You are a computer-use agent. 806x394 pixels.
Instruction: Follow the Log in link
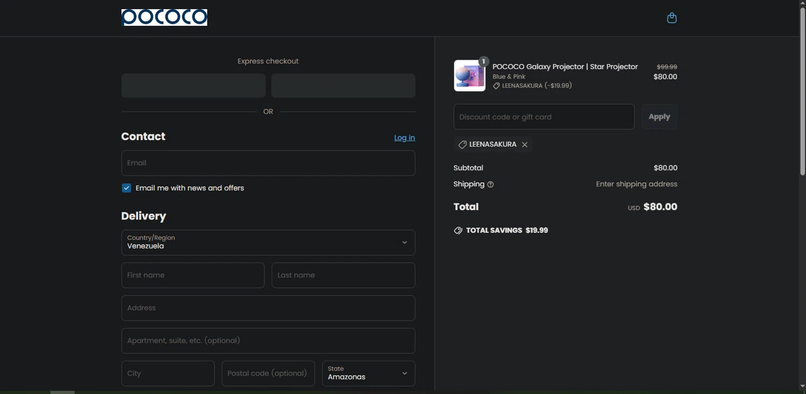click(x=405, y=137)
